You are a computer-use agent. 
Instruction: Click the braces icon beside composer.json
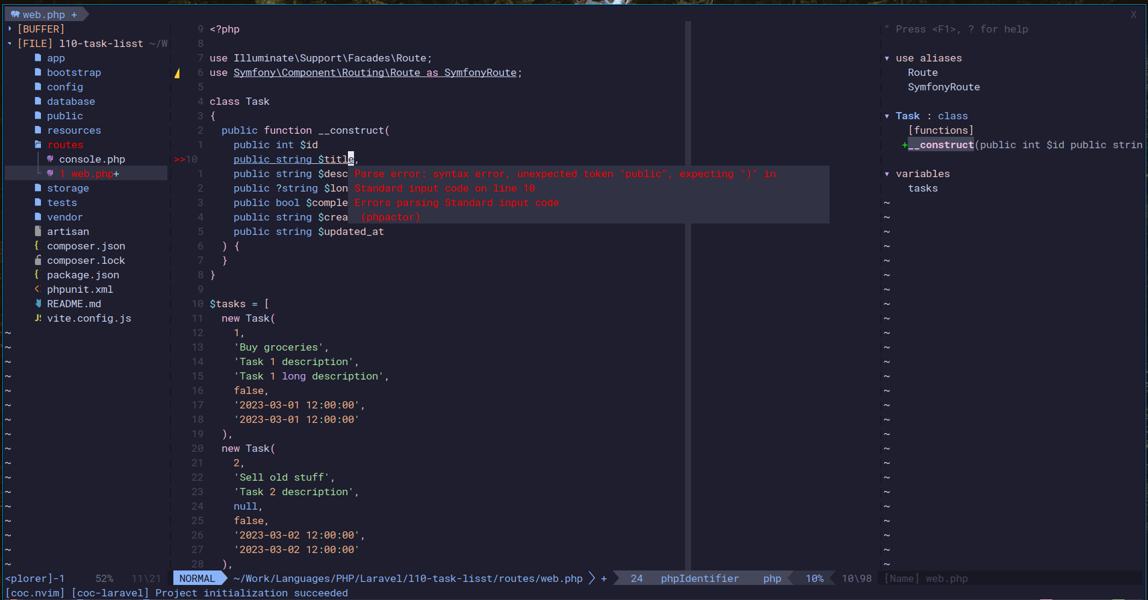pyautogui.click(x=37, y=246)
